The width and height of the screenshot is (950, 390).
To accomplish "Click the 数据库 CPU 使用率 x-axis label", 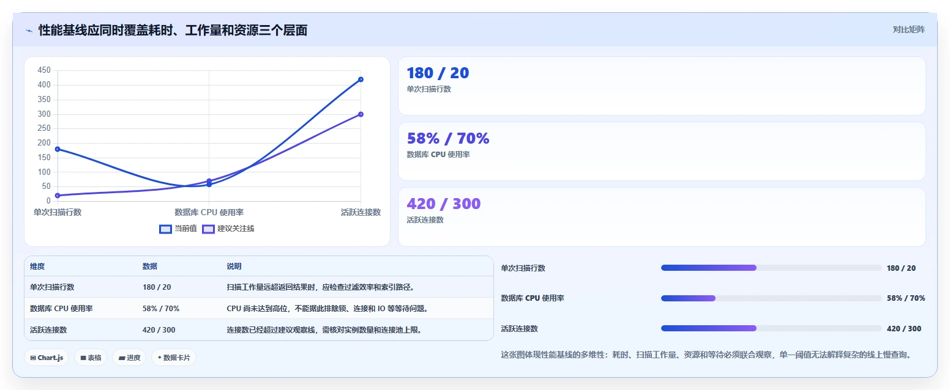I will 209,212.
